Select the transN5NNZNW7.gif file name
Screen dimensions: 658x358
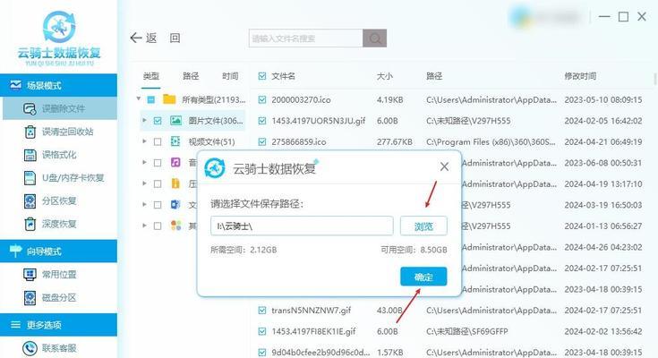point(311,311)
